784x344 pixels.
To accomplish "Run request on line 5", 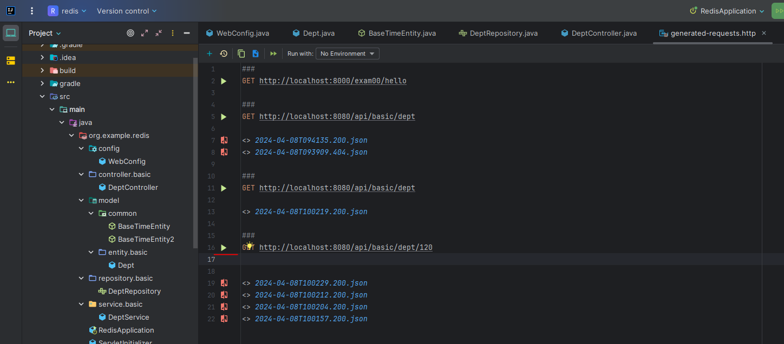I will (x=224, y=117).
